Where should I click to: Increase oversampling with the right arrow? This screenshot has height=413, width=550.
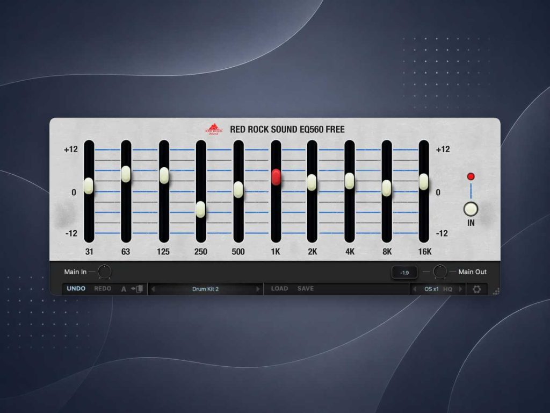460,289
